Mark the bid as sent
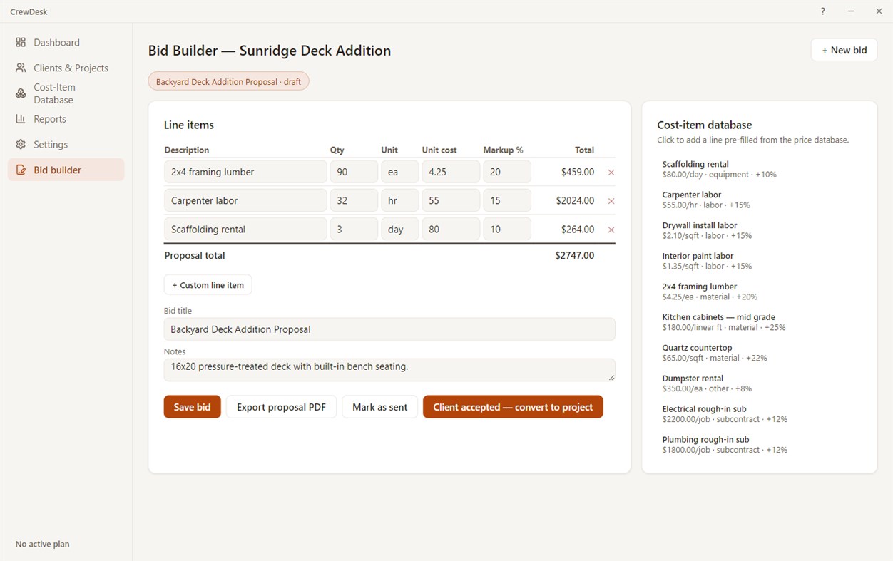 [x=380, y=407]
